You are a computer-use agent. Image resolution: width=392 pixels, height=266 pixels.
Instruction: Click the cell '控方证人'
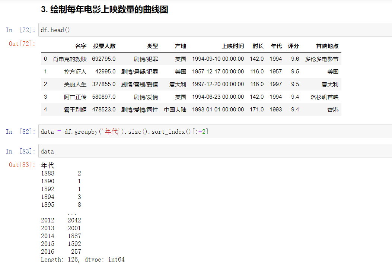click(x=75, y=72)
